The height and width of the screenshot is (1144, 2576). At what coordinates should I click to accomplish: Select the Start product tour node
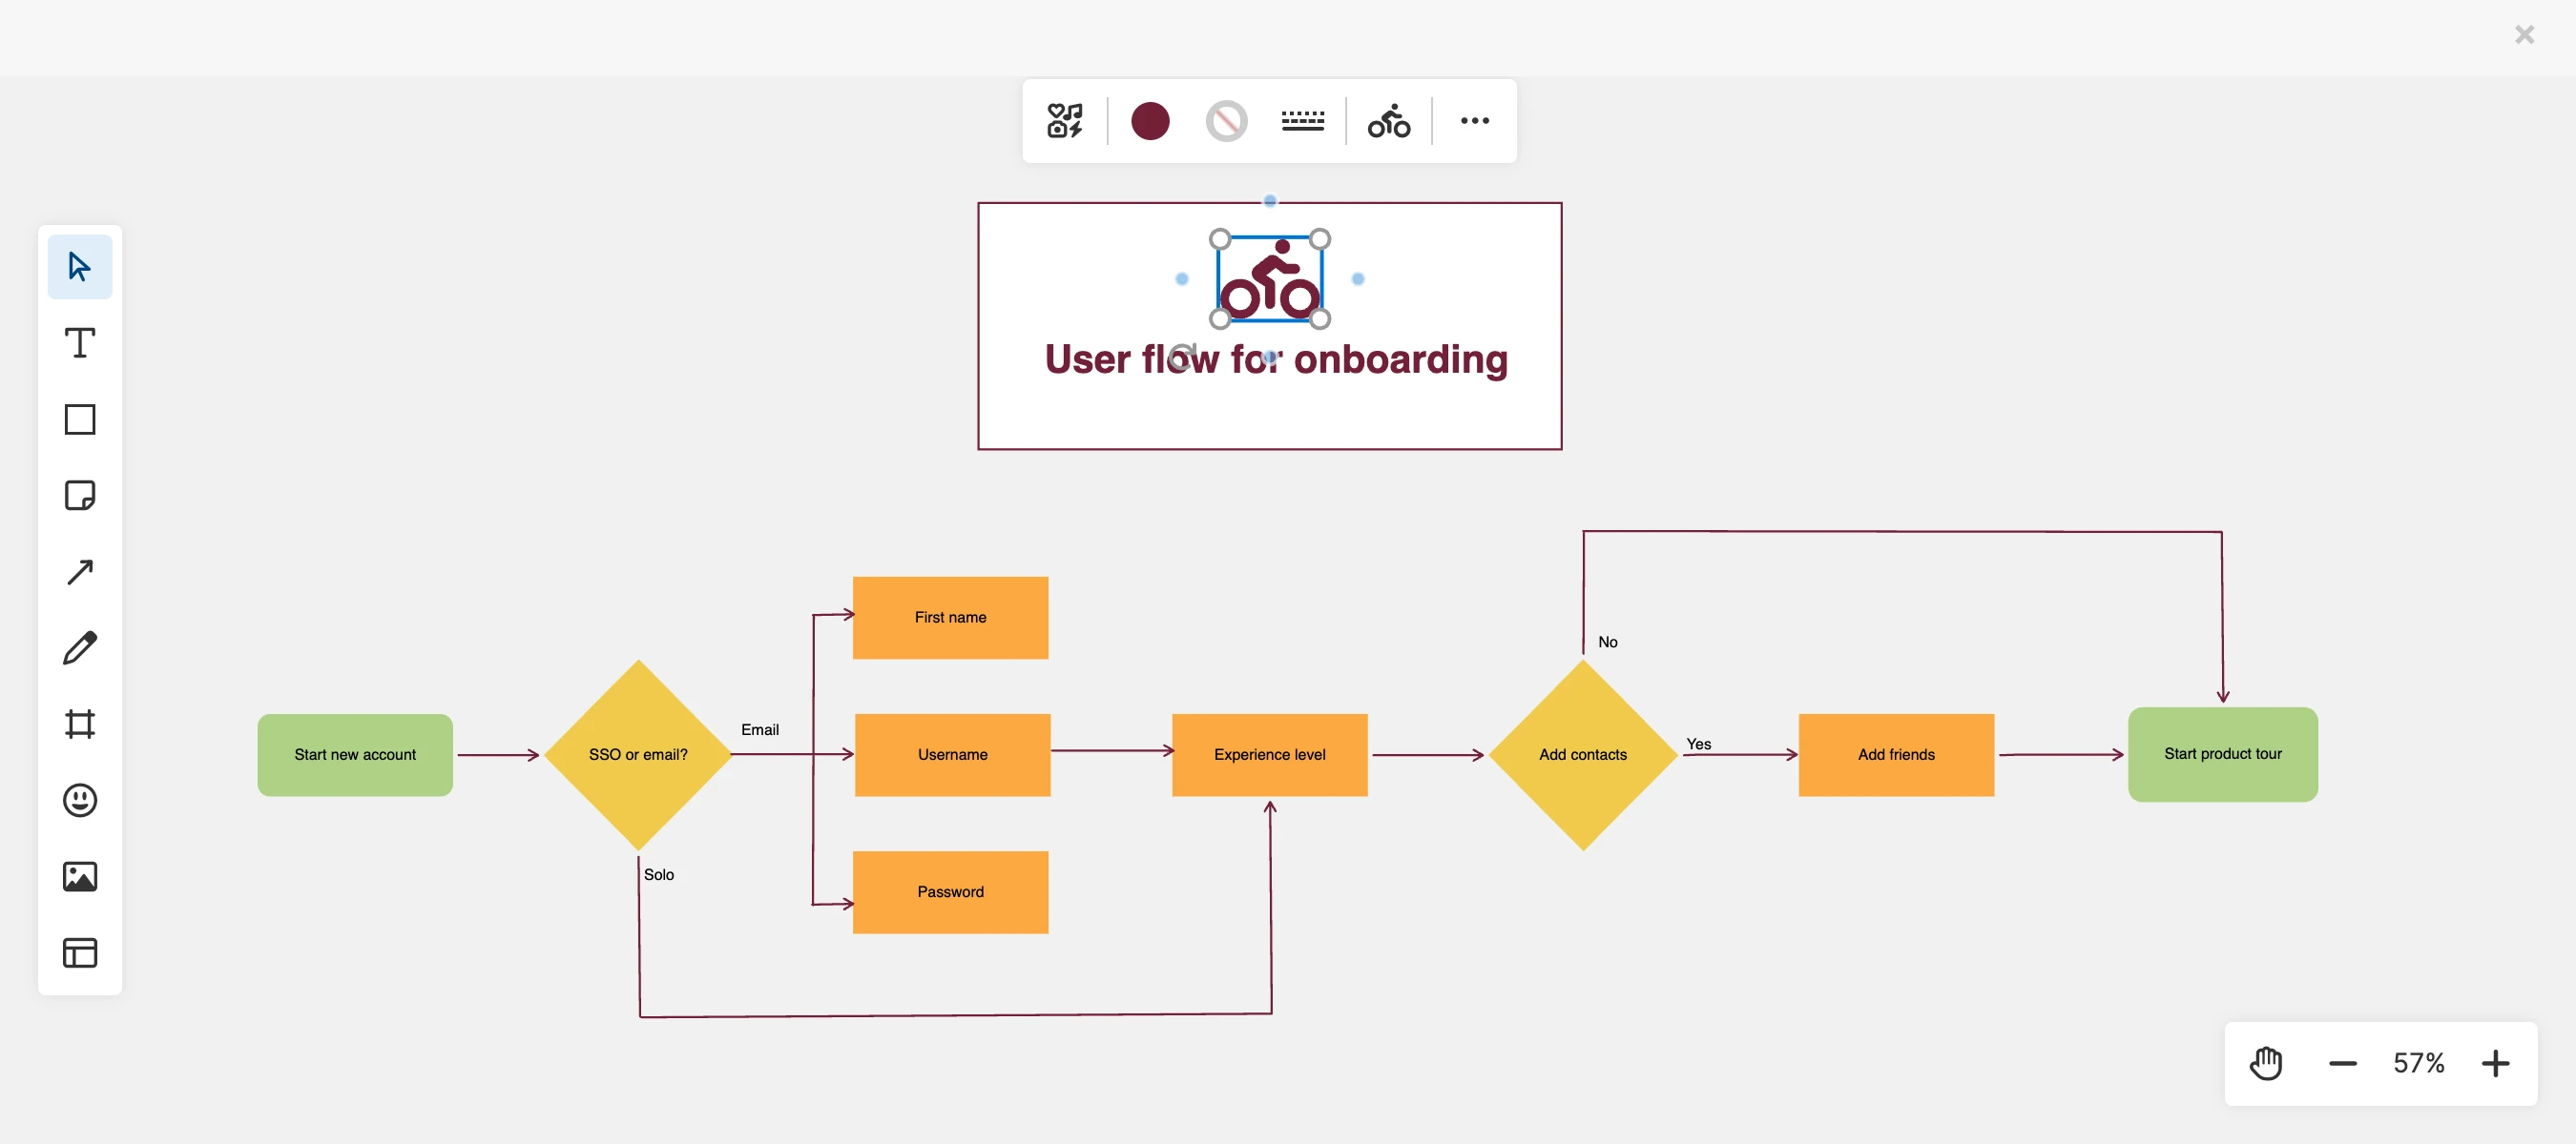[x=2222, y=754]
